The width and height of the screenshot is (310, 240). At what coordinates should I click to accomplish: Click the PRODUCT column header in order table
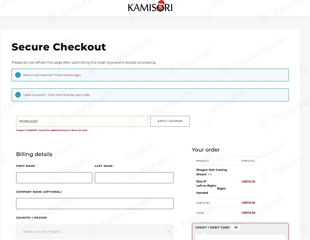[203, 161]
